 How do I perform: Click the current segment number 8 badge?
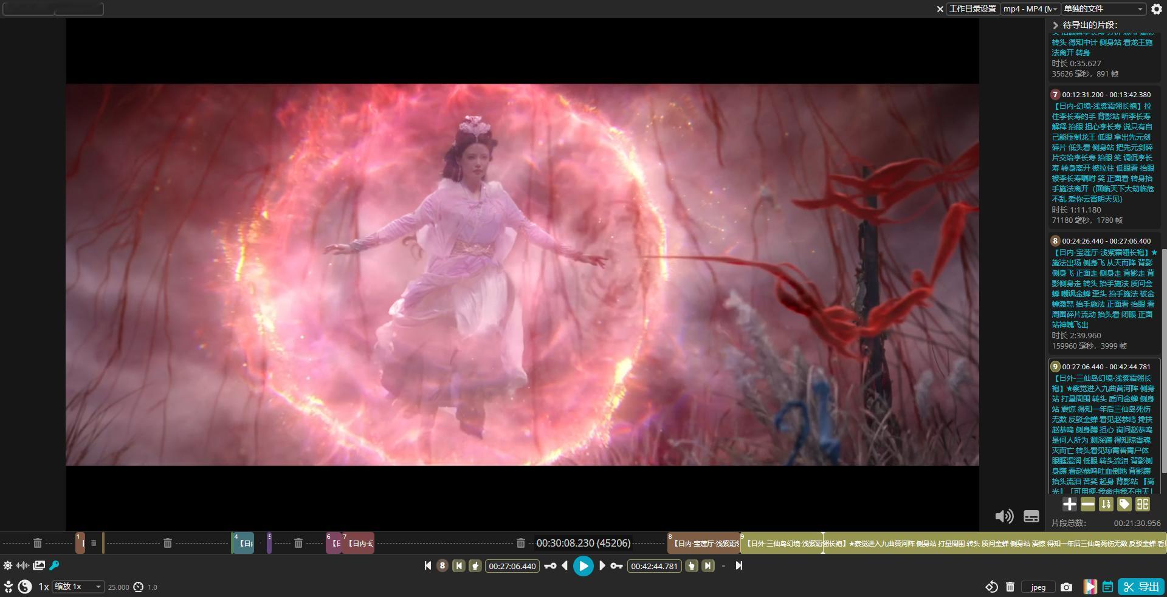click(442, 565)
